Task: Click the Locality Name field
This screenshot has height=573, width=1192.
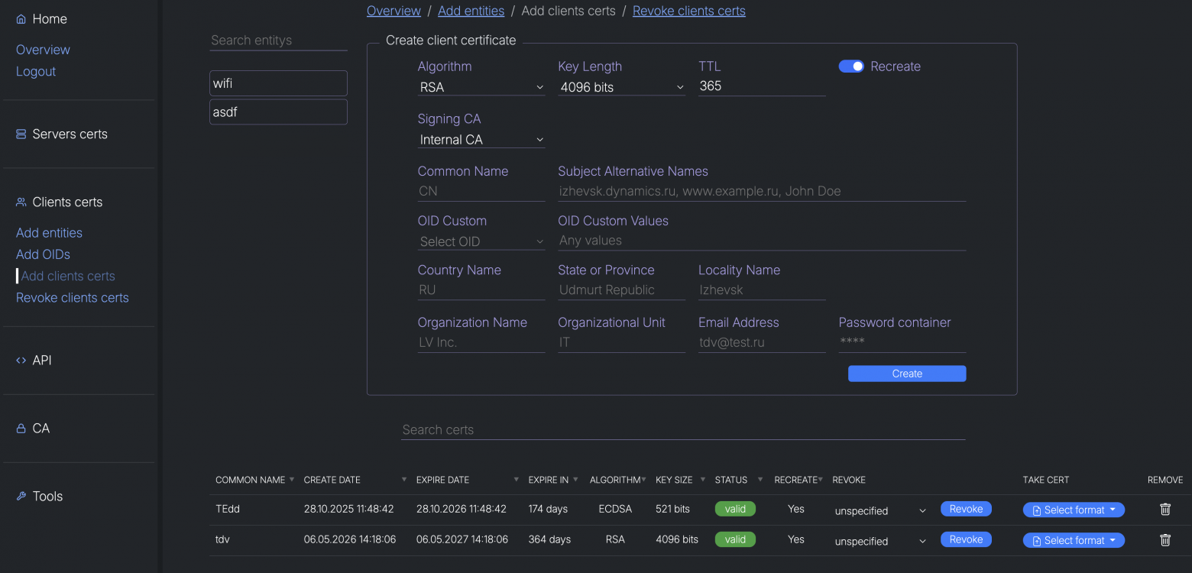Action: (x=762, y=290)
